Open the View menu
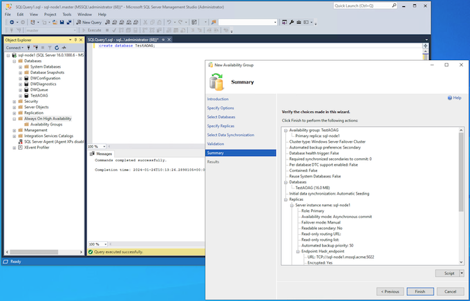Image resolution: width=470 pixels, height=301 pixels. (x=34, y=14)
